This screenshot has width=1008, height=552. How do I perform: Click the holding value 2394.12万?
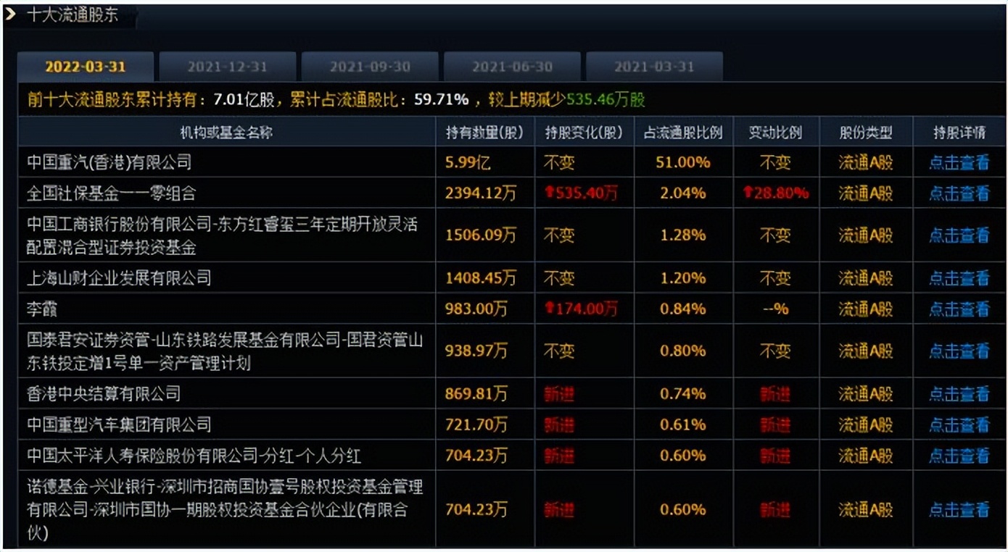[x=481, y=193]
